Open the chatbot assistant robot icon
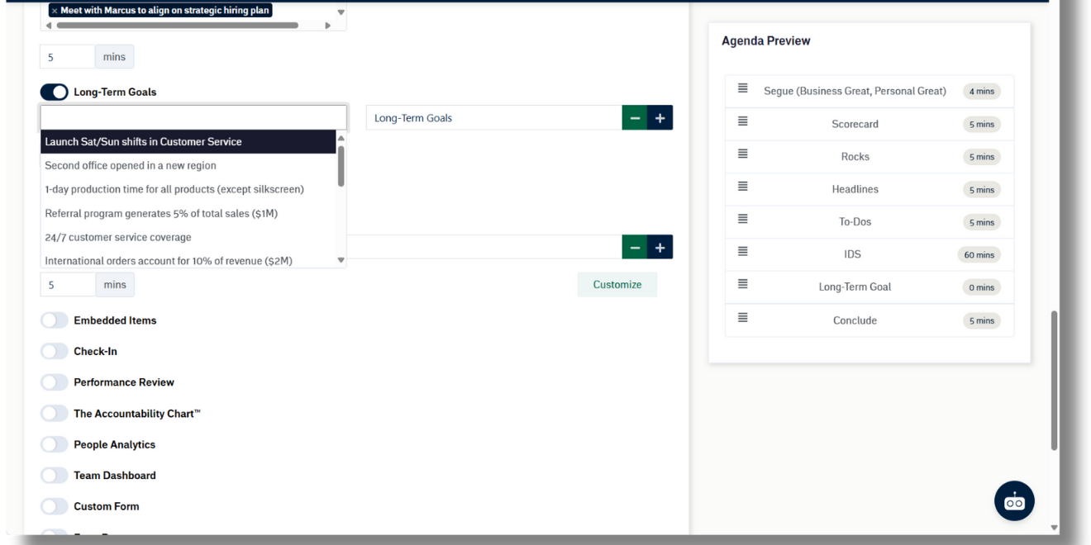The width and height of the screenshot is (1091, 545). pyautogui.click(x=1013, y=501)
